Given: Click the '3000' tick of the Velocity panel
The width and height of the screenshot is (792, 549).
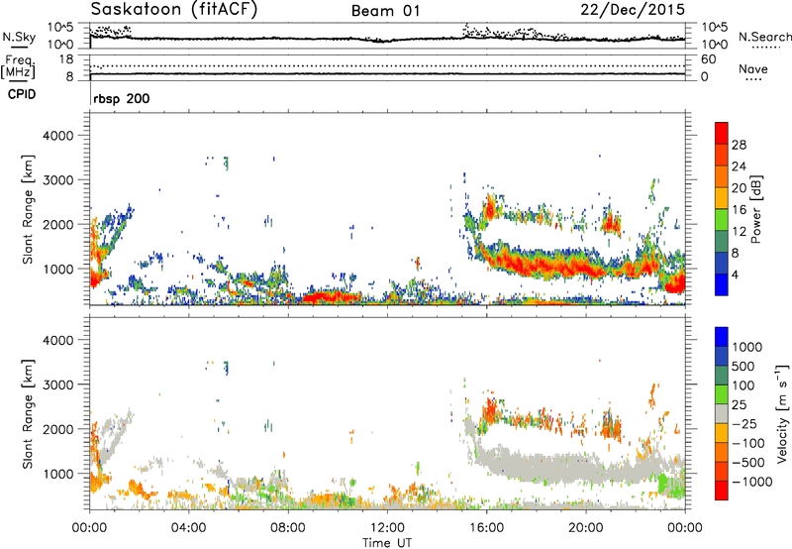Looking at the screenshot, I should (x=57, y=384).
